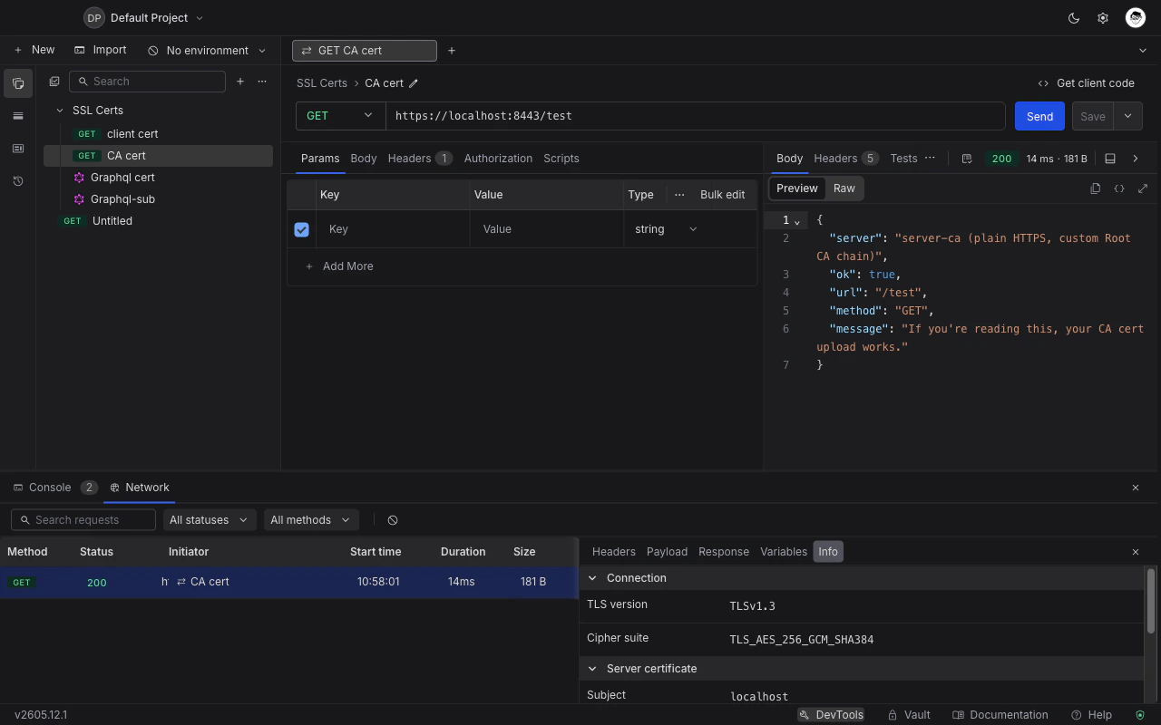The image size is (1161, 725).
Task: Copy the response body
Action: pyautogui.click(x=1096, y=188)
